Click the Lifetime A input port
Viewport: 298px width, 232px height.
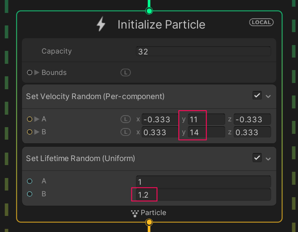pyautogui.click(x=29, y=181)
